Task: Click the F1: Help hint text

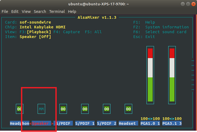Action: tap(144, 22)
